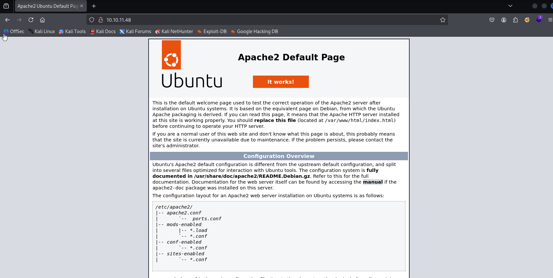Open the shield tracking protection icon
The image size is (553, 278).
tap(92, 20)
